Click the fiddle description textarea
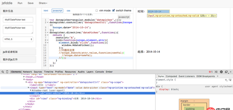 tap(18, 30)
